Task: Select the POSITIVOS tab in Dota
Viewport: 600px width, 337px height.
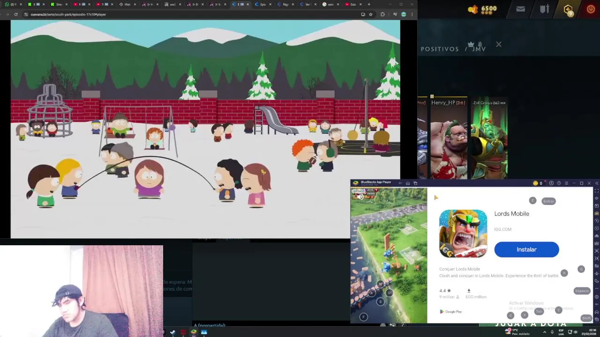Action: pos(440,49)
